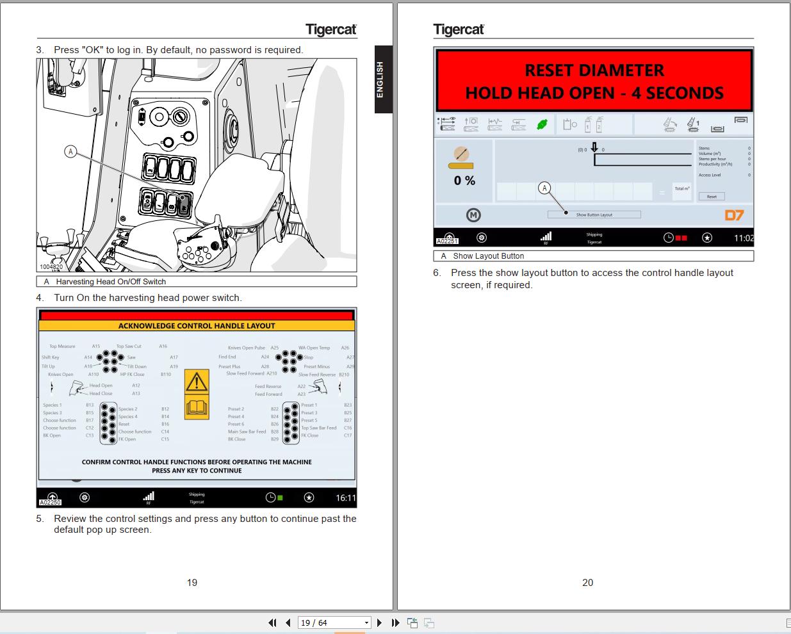Click page number 19 at the page bottom

(x=192, y=583)
